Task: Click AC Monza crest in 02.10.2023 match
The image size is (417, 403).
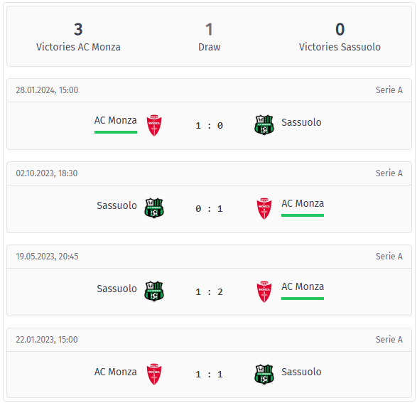Action: click(264, 208)
